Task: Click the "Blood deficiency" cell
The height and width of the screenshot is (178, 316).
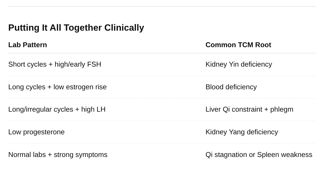Action: coord(231,87)
